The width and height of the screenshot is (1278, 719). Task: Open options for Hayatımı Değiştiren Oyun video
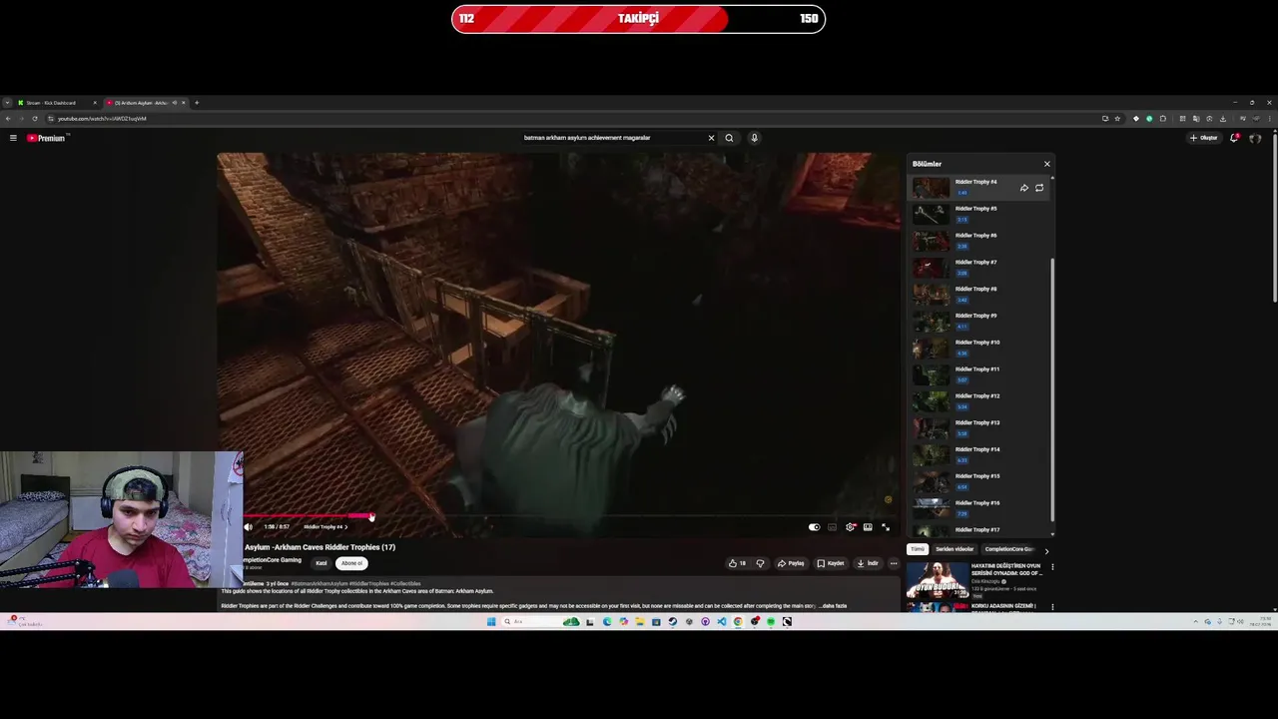(x=1051, y=567)
